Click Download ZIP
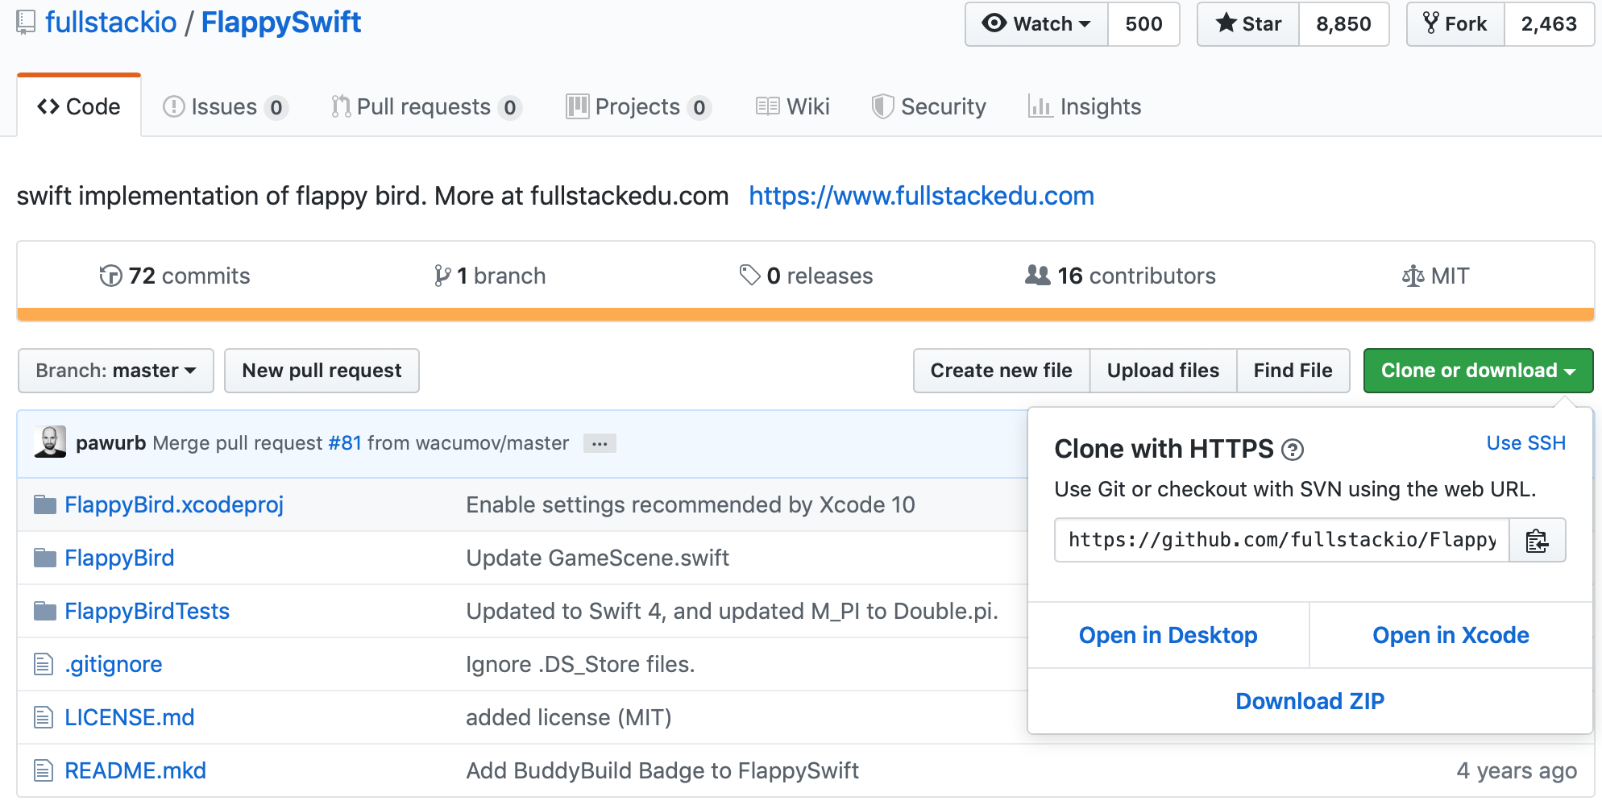Image resolution: width=1602 pixels, height=801 pixels. click(1310, 701)
